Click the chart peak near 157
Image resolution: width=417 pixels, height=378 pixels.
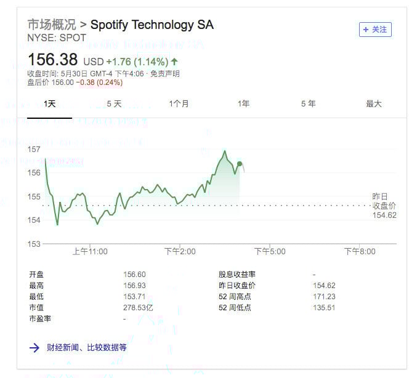point(225,151)
